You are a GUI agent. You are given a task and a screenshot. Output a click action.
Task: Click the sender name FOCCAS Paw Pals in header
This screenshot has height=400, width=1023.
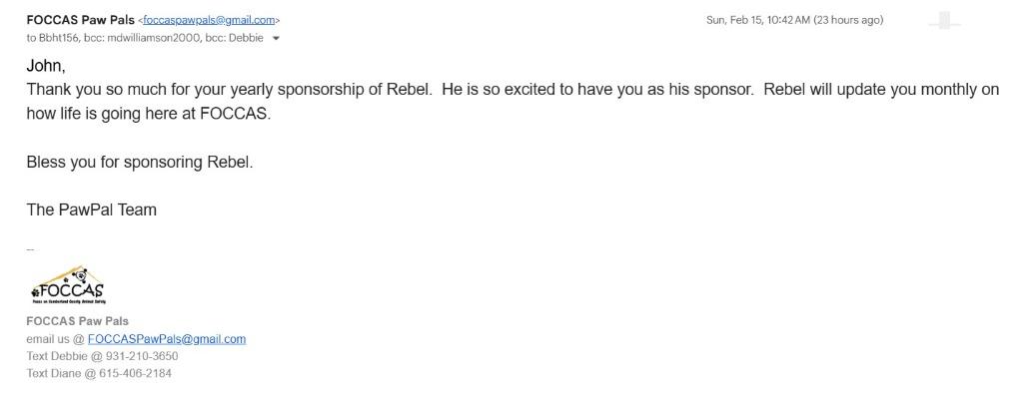click(80, 20)
